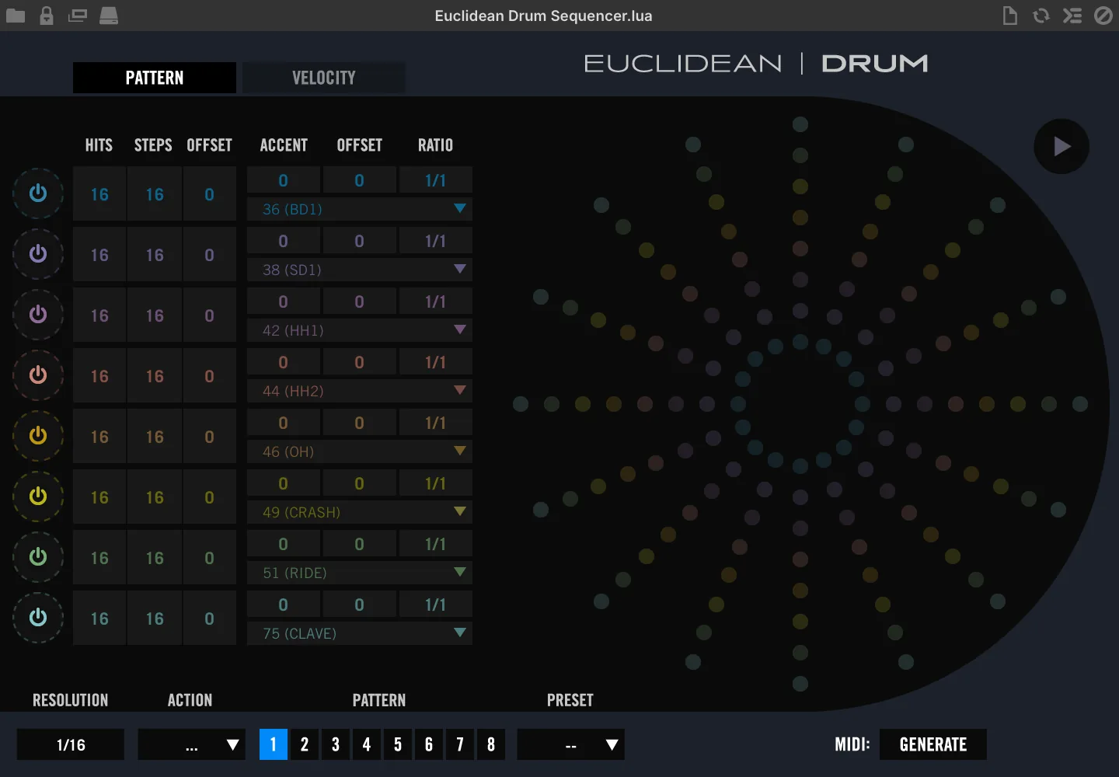Toggle power for the 75 (CLAVE) row
This screenshot has width=1119, height=777.
(x=38, y=618)
